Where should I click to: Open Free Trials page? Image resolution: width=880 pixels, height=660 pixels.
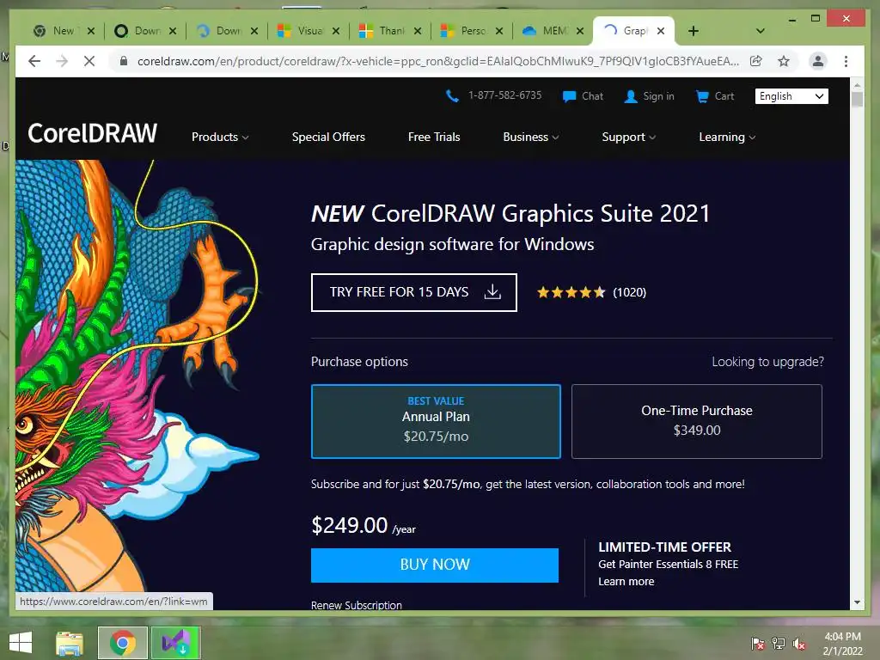(434, 137)
